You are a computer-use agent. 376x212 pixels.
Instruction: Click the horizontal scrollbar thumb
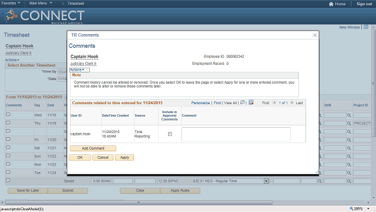pos(139,203)
